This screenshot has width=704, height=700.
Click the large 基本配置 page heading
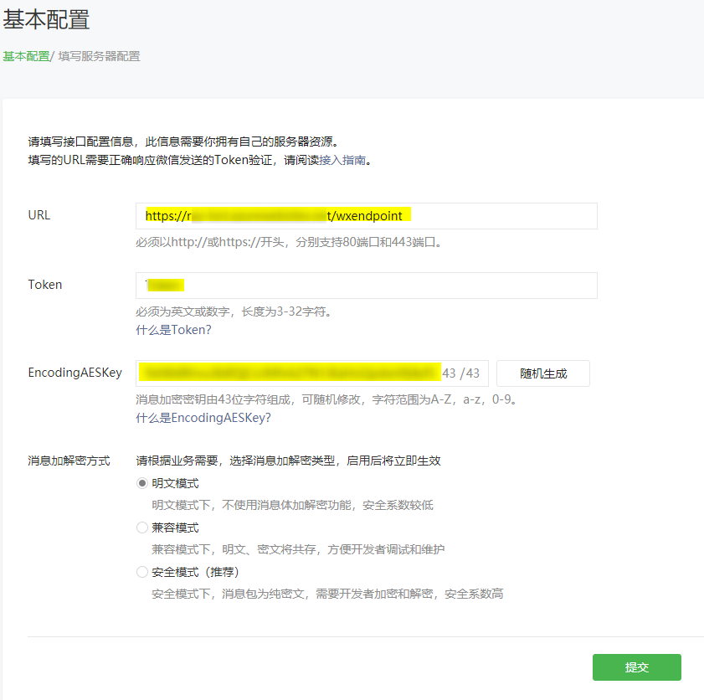[46, 19]
